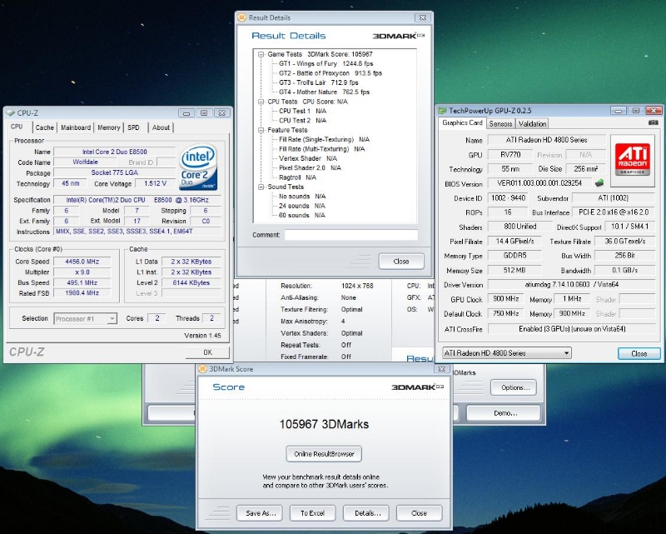Click the Core Speed value 4456.0 MHz
Screen dimensions: 666x534
tap(82, 262)
